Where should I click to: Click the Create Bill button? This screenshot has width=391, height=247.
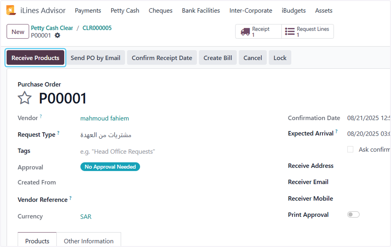point(218,58)
